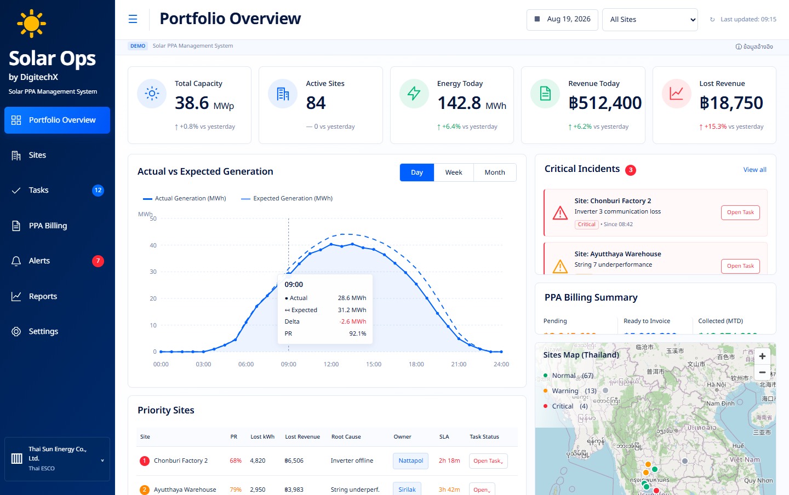Viewport: 789px width, 495px height.
Task: Open the Sites page in sidebar
Action: [x=57, y=156]
